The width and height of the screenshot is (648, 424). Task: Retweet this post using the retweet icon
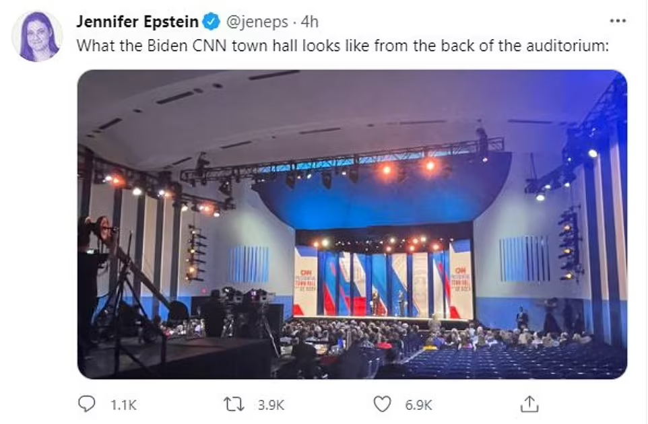[235, 404]
